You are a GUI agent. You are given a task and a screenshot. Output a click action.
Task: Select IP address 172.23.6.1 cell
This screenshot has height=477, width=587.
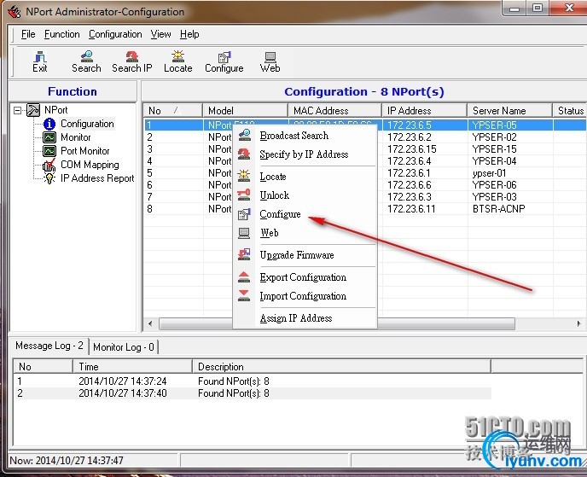(409, 173)
